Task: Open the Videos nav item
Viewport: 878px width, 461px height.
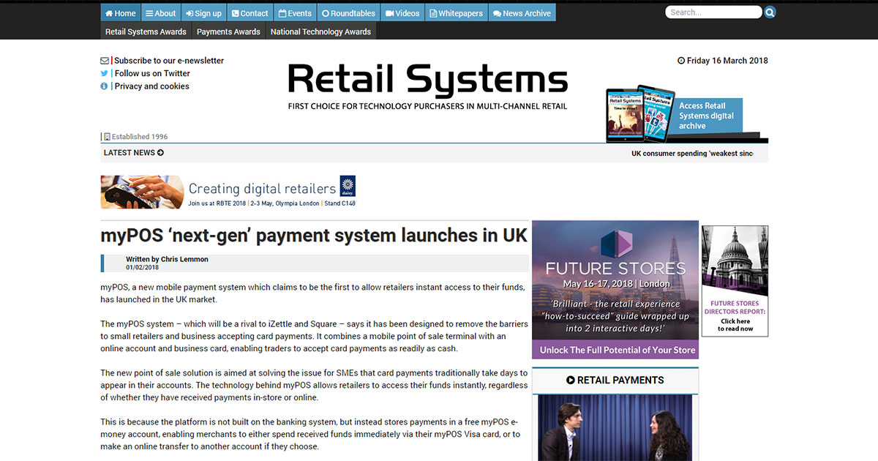Action: 402,12
